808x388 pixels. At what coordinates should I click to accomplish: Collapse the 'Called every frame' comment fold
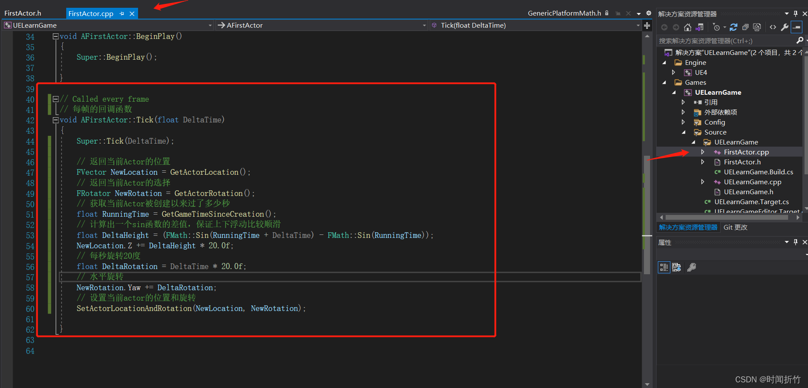pos(55,99)
